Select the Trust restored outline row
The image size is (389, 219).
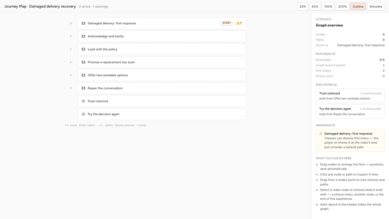162,101
